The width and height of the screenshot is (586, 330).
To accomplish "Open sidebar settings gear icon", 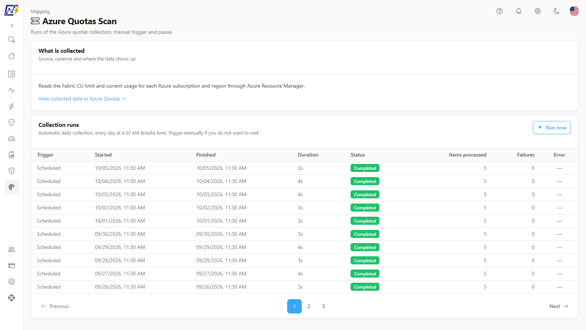I will pos(12,282).
